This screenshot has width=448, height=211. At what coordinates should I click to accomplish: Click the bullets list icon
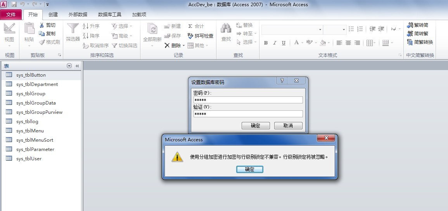tap(351, 29)
